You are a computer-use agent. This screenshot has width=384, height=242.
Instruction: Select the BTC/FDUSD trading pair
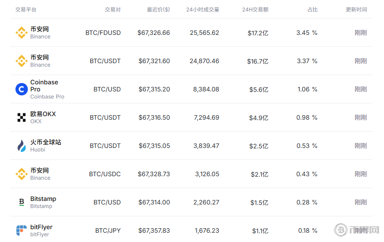coord(103,33)
